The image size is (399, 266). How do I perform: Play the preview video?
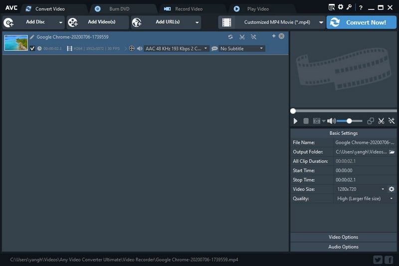pos(295,121)
